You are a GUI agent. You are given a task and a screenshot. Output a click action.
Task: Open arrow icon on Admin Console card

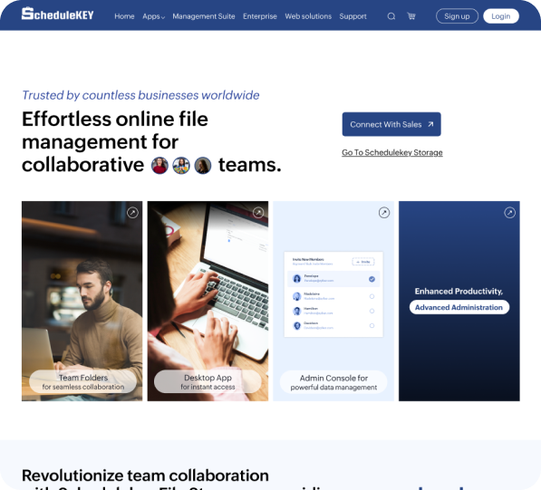click(x=384, y=213)
